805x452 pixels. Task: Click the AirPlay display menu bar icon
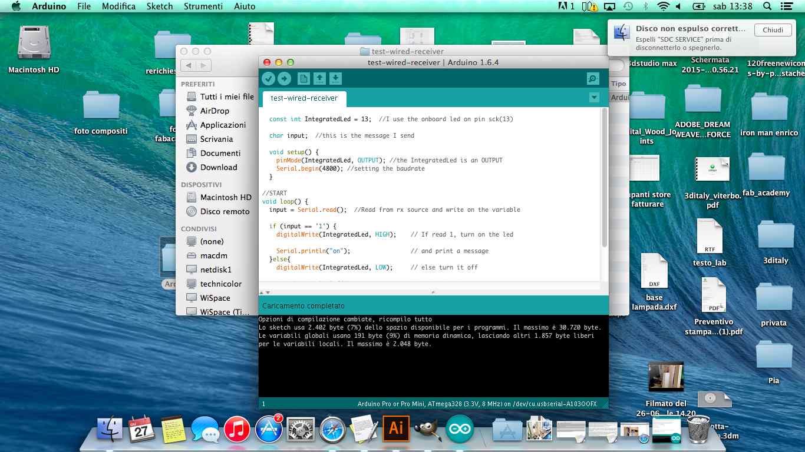pyautogui.click(x=610, y=6)
